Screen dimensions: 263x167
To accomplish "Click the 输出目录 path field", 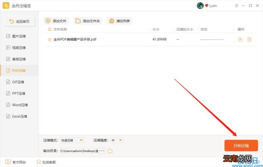I will (x=79, y=151).
